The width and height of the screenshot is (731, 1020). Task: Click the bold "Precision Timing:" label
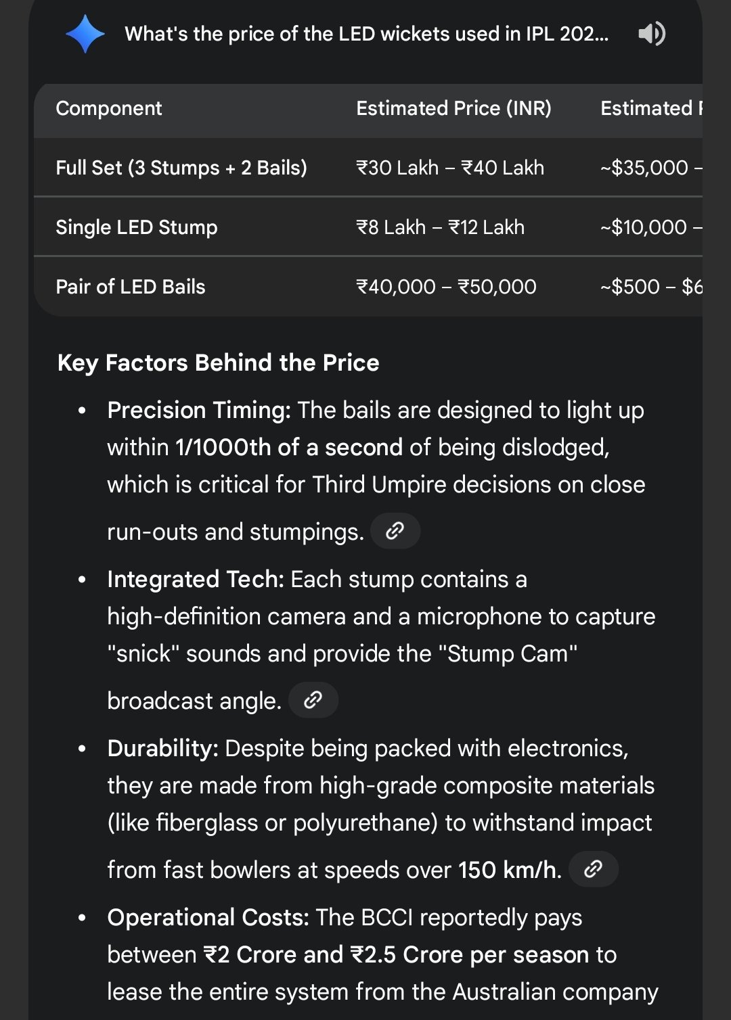pyautogui.click(x=199, y=410)
